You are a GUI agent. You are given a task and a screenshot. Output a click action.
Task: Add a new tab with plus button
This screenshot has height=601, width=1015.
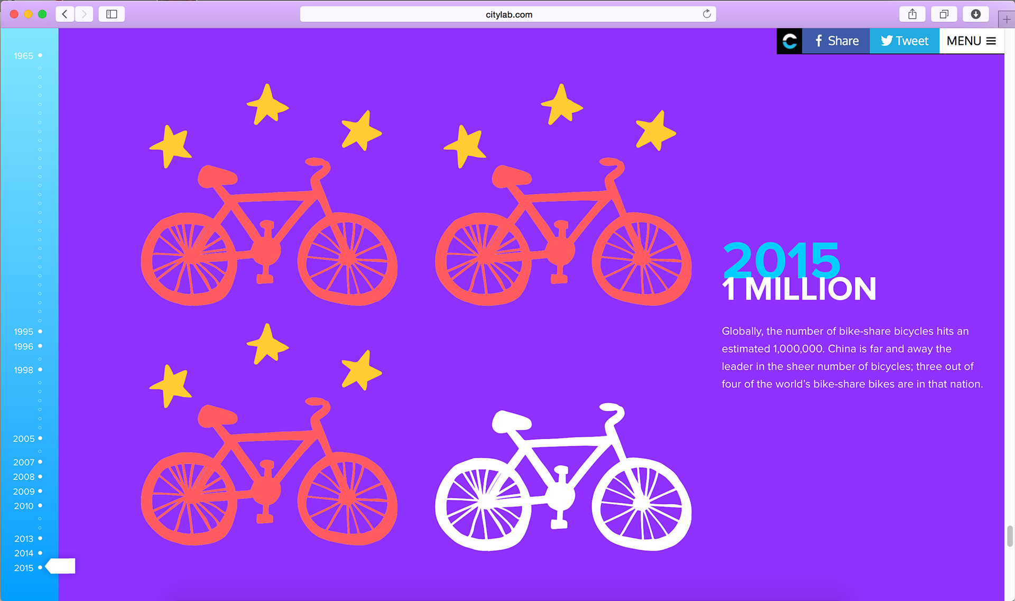(x=1007, y=20)
